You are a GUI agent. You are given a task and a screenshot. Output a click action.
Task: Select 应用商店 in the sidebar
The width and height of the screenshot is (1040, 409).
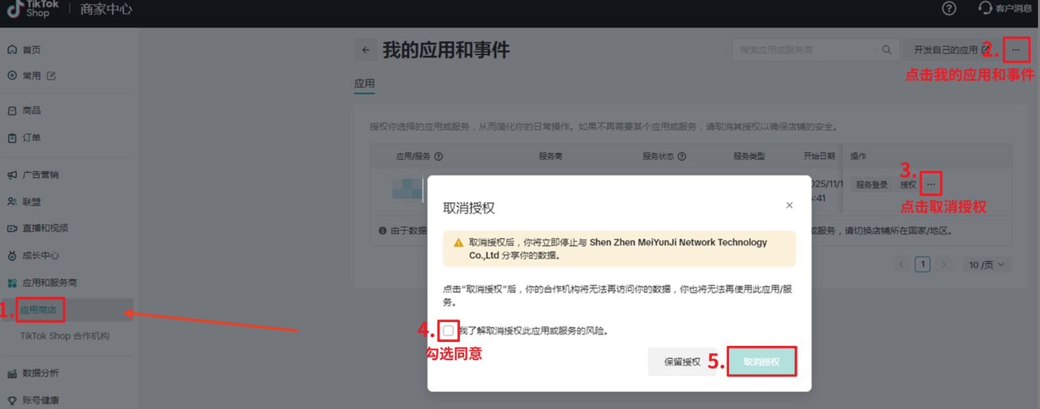coord(38,310)
